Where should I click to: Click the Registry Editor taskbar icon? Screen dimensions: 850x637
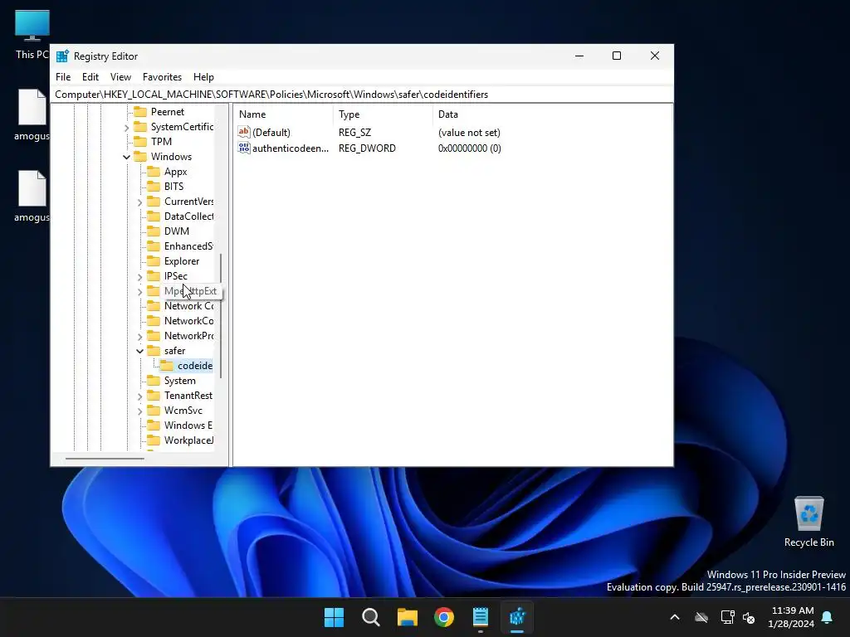[x=517, y=617]
